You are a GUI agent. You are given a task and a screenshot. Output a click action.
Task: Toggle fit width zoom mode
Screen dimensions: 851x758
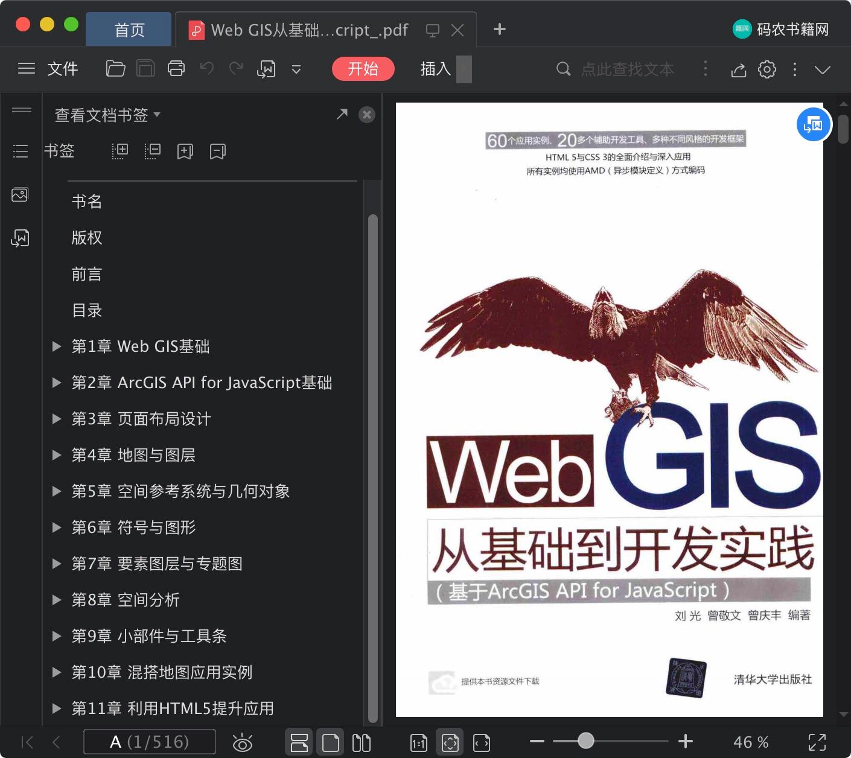(482, 743)
